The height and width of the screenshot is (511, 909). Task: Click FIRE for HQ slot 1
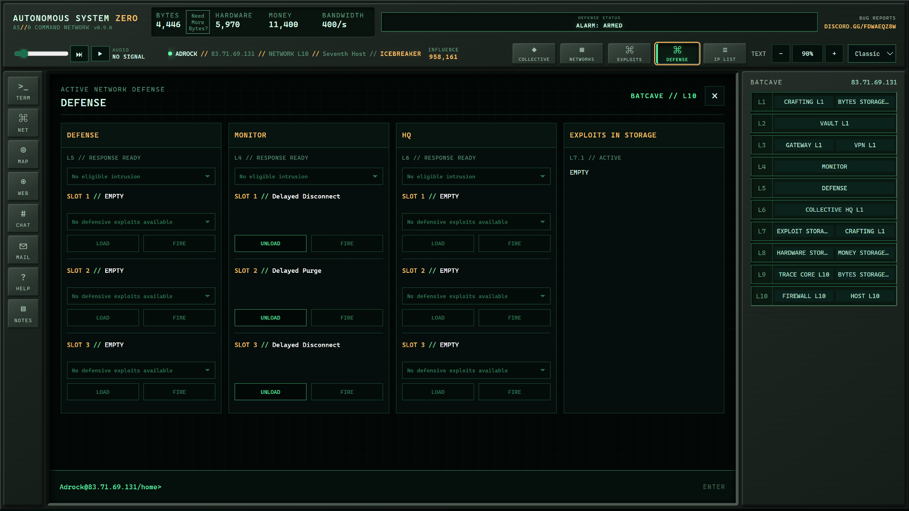[514, 244]
